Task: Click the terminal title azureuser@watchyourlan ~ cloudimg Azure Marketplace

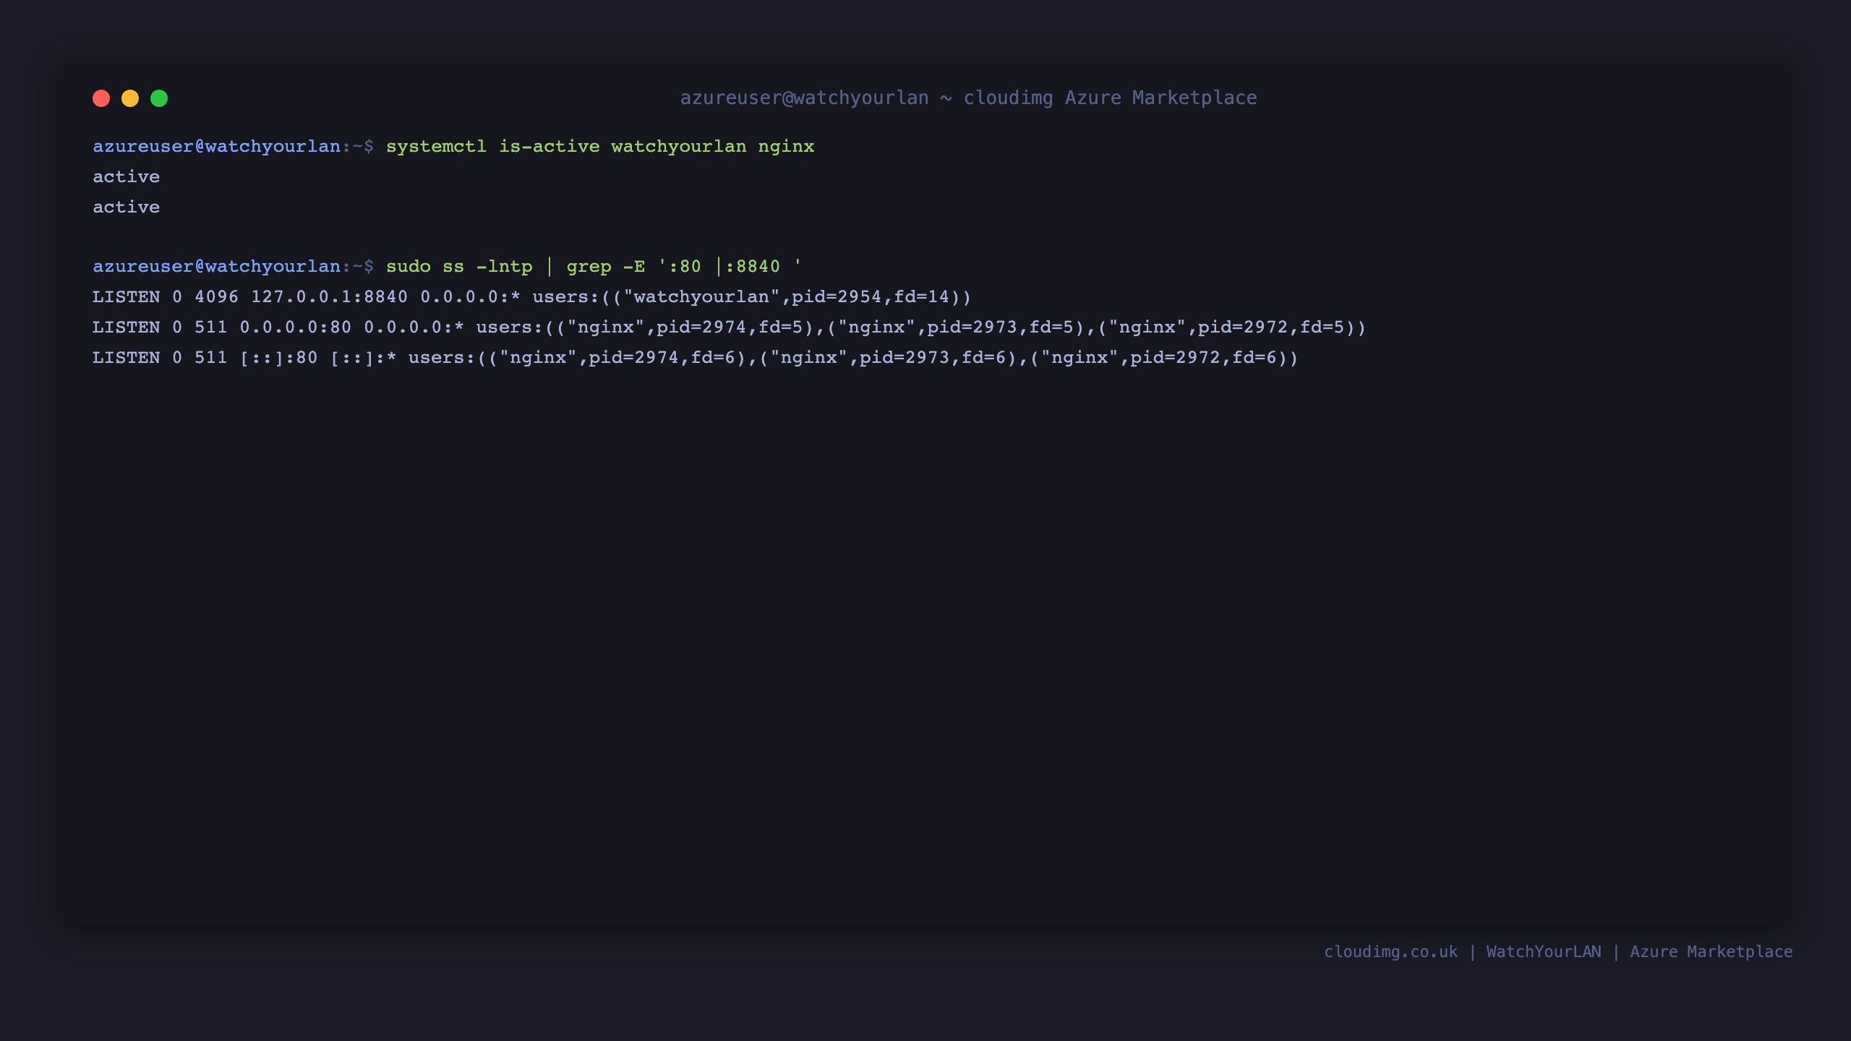Action: tap(968, 98)
